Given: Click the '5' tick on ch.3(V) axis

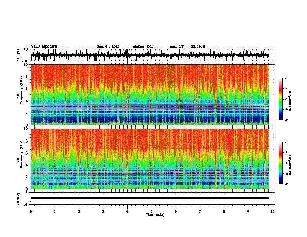Looking at the screenshot, I should pyautogui.click(x=27, y=192).
